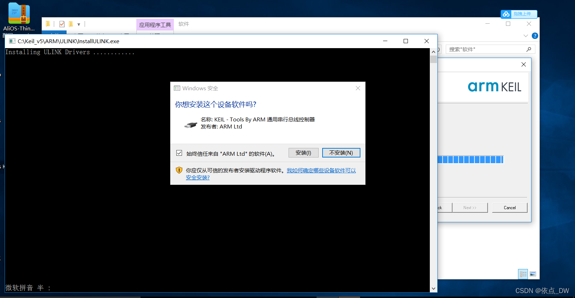This screenshot has height=298, width=575.
Task: Click the Keil setup installation progress bar
Action: tap(470, 160)
